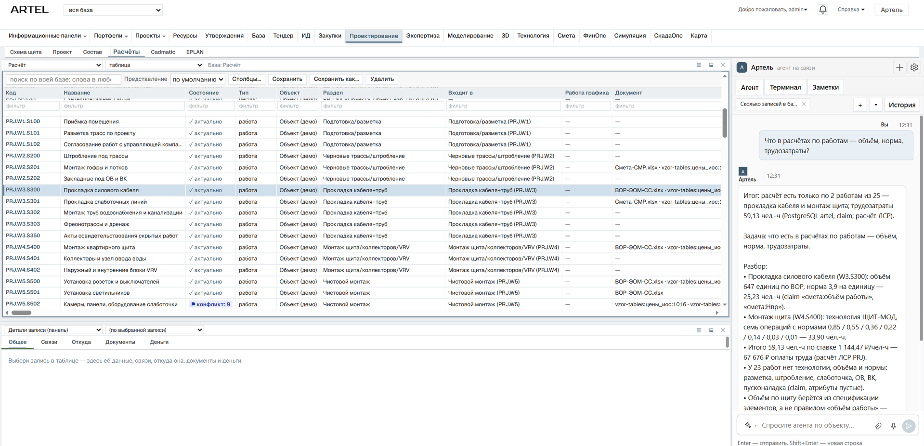This screenshot has width=924, height=446.
Task: Open '(по выбранной записи)' dropdown
Action: (x=155, y=330)
